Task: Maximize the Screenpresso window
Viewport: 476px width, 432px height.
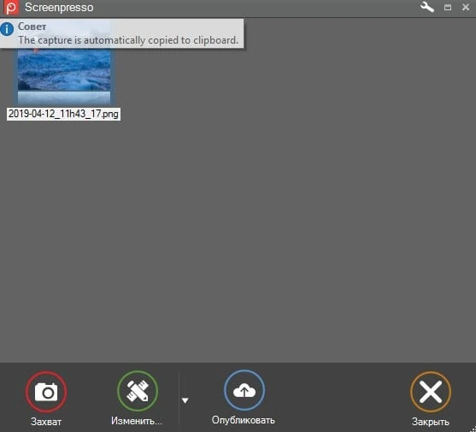Action: click(448, 8)
